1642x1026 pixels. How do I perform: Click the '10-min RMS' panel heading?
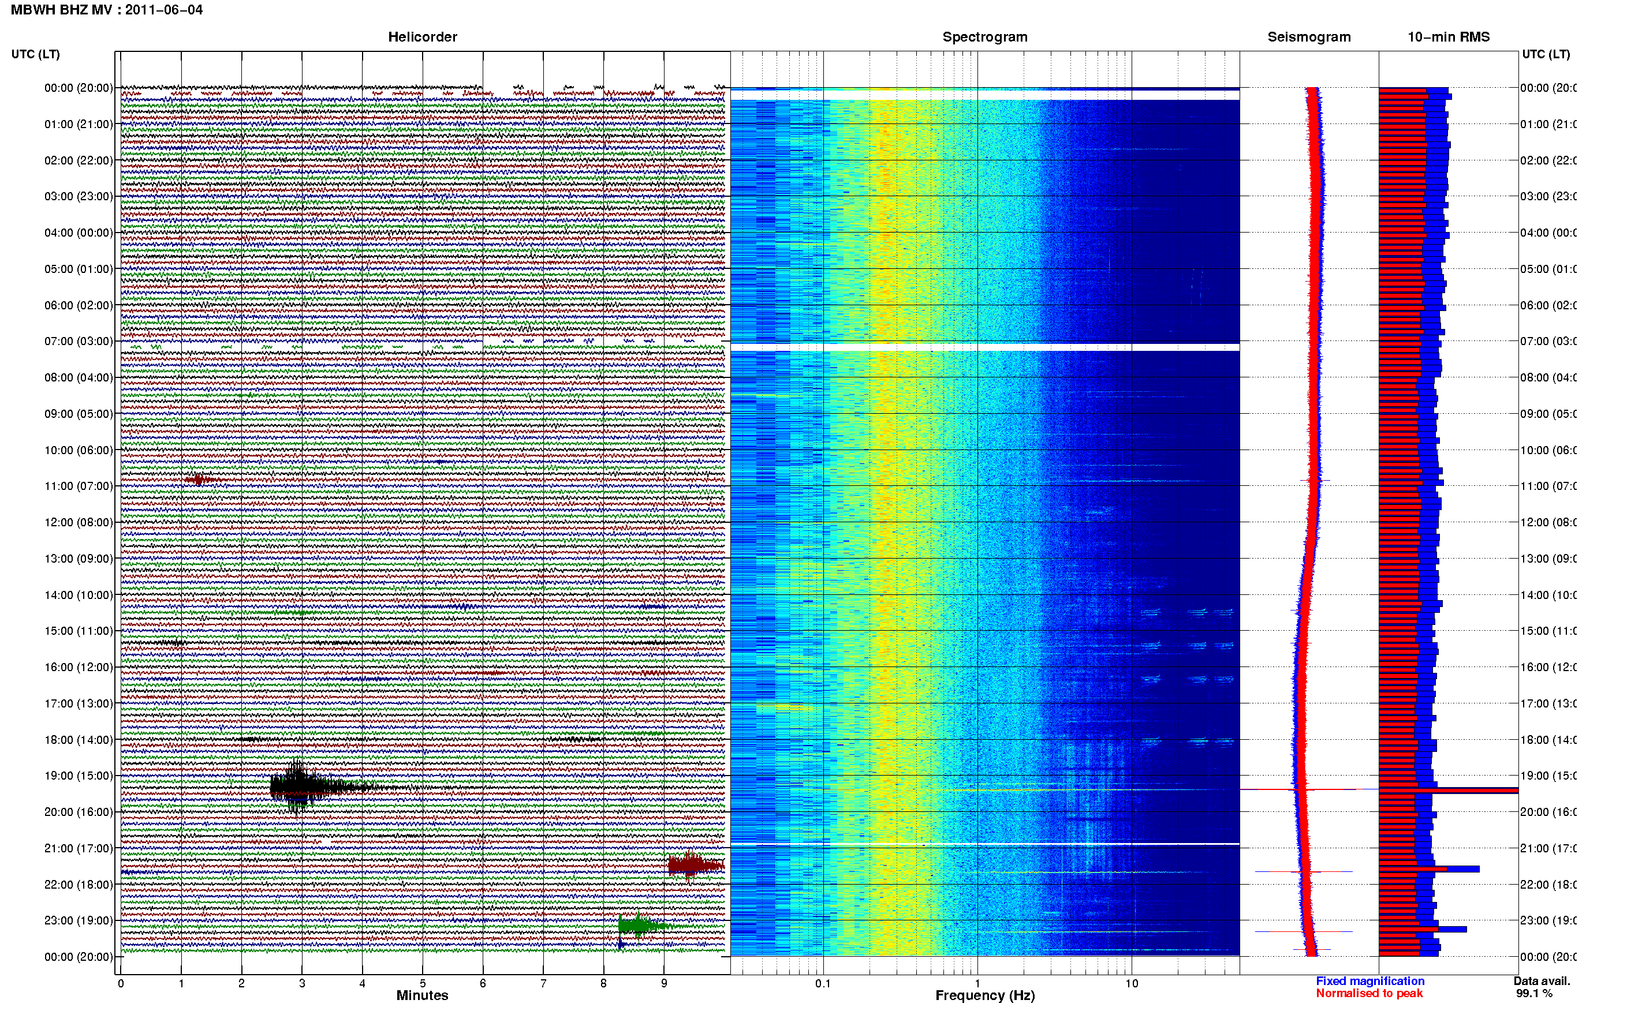(1449, 38)
